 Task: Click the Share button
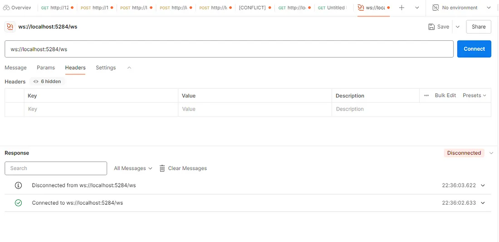(x=479, y=27)
